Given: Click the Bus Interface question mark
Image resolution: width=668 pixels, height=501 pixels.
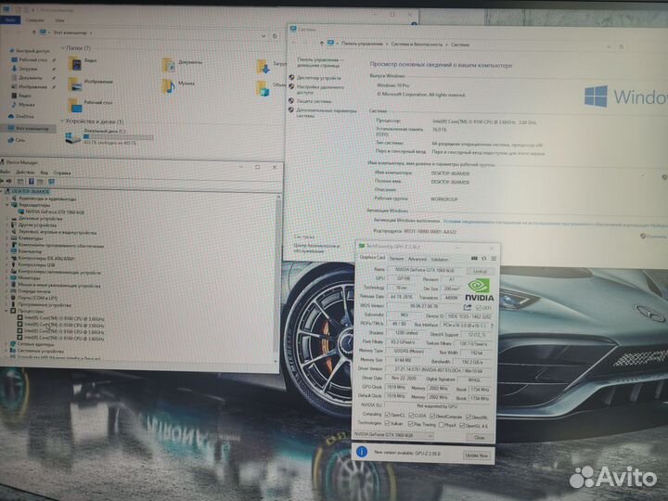Looking at the screenshot, I should (492, 326).
